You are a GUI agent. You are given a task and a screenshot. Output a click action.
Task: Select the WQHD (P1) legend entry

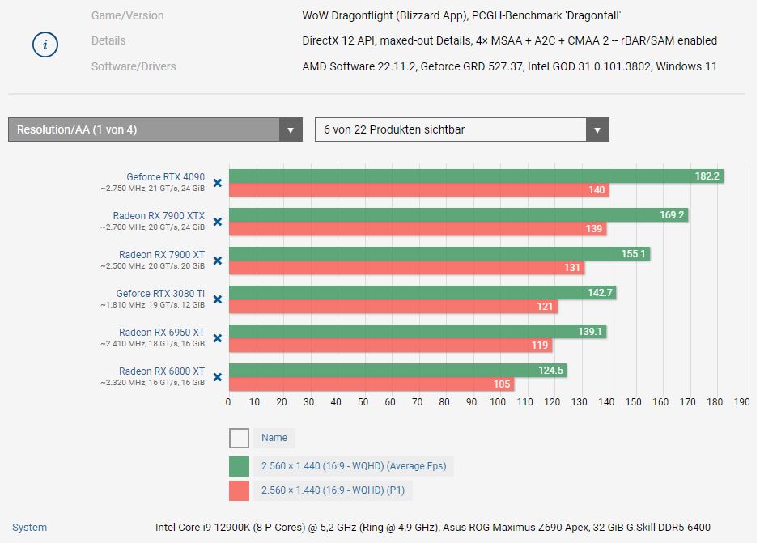tap(333, 490)
